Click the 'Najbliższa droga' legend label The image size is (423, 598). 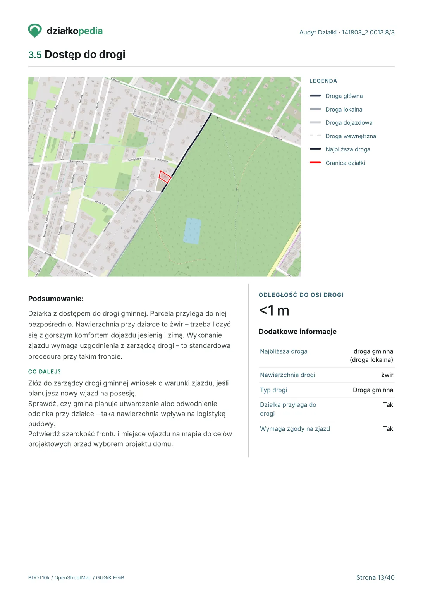pos(348,149)
